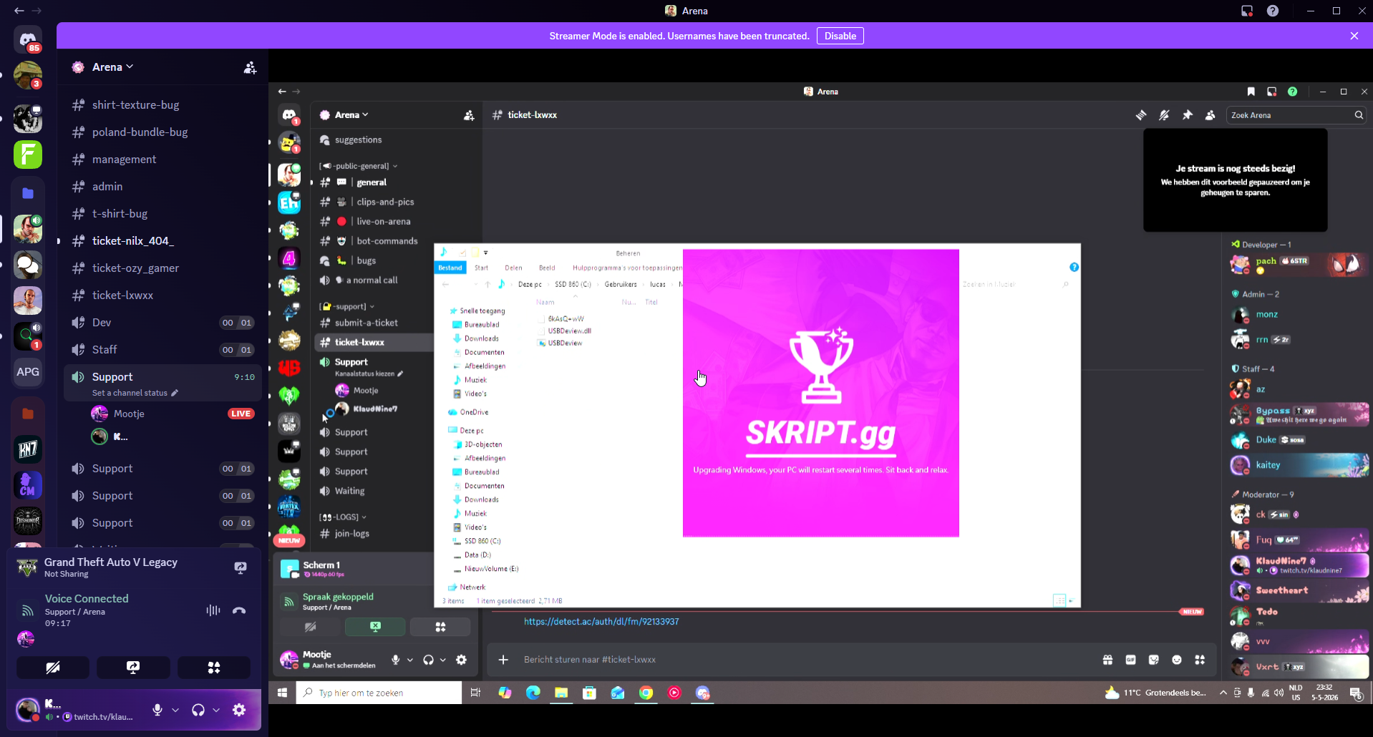Open the gift icon in the message bar
This screenshot has height=737, width=1373.
(1107, 660)
